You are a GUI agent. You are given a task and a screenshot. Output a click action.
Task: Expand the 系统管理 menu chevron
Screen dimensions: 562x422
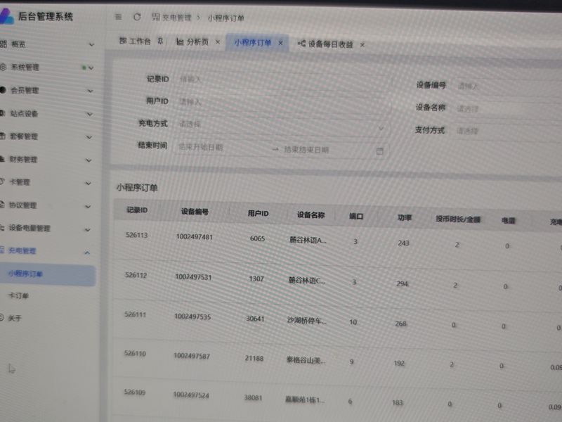(x=91, y=68)
